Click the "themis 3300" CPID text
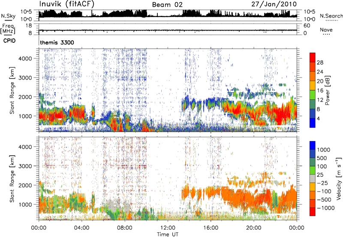 (57, 42)
